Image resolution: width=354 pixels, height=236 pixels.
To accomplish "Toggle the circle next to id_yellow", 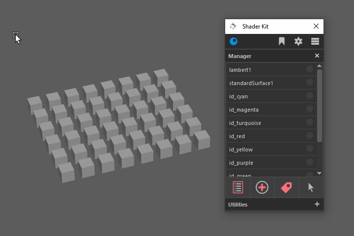I will pyautogui.click(x=310, y=148).
